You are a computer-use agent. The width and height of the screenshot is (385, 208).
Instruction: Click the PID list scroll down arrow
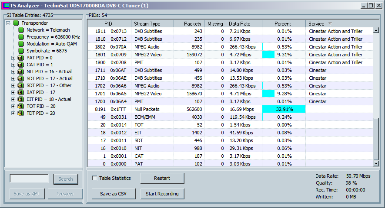click(x=376, y=163)
